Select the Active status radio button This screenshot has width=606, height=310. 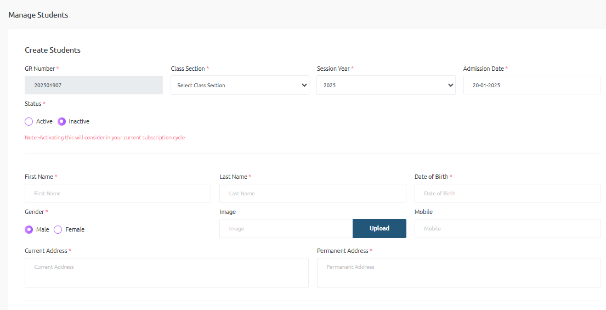29,121
